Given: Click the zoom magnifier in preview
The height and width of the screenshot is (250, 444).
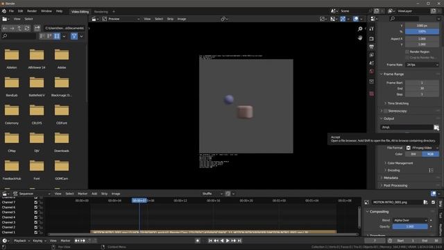Looking at the screenshot, I should 360,29.
